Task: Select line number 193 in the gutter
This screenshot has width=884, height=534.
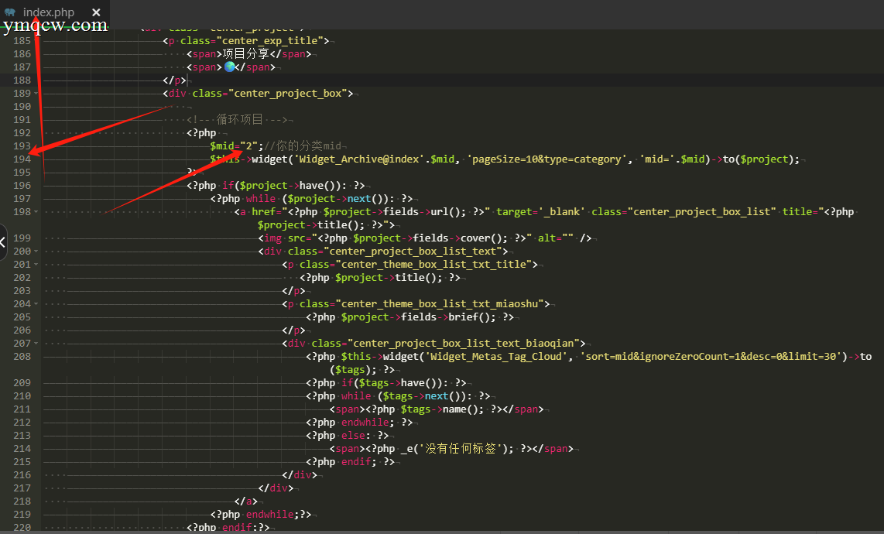Action: pyautogui.click(x=22, y=145)
